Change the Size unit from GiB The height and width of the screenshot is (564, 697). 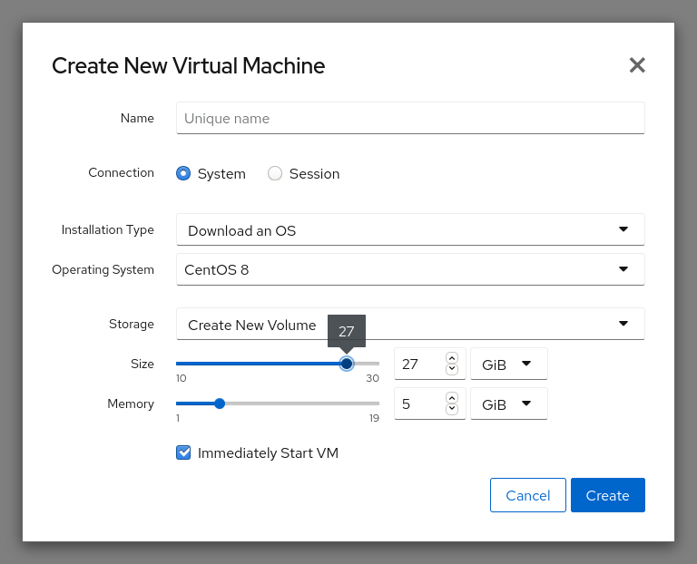coord(508,364)
